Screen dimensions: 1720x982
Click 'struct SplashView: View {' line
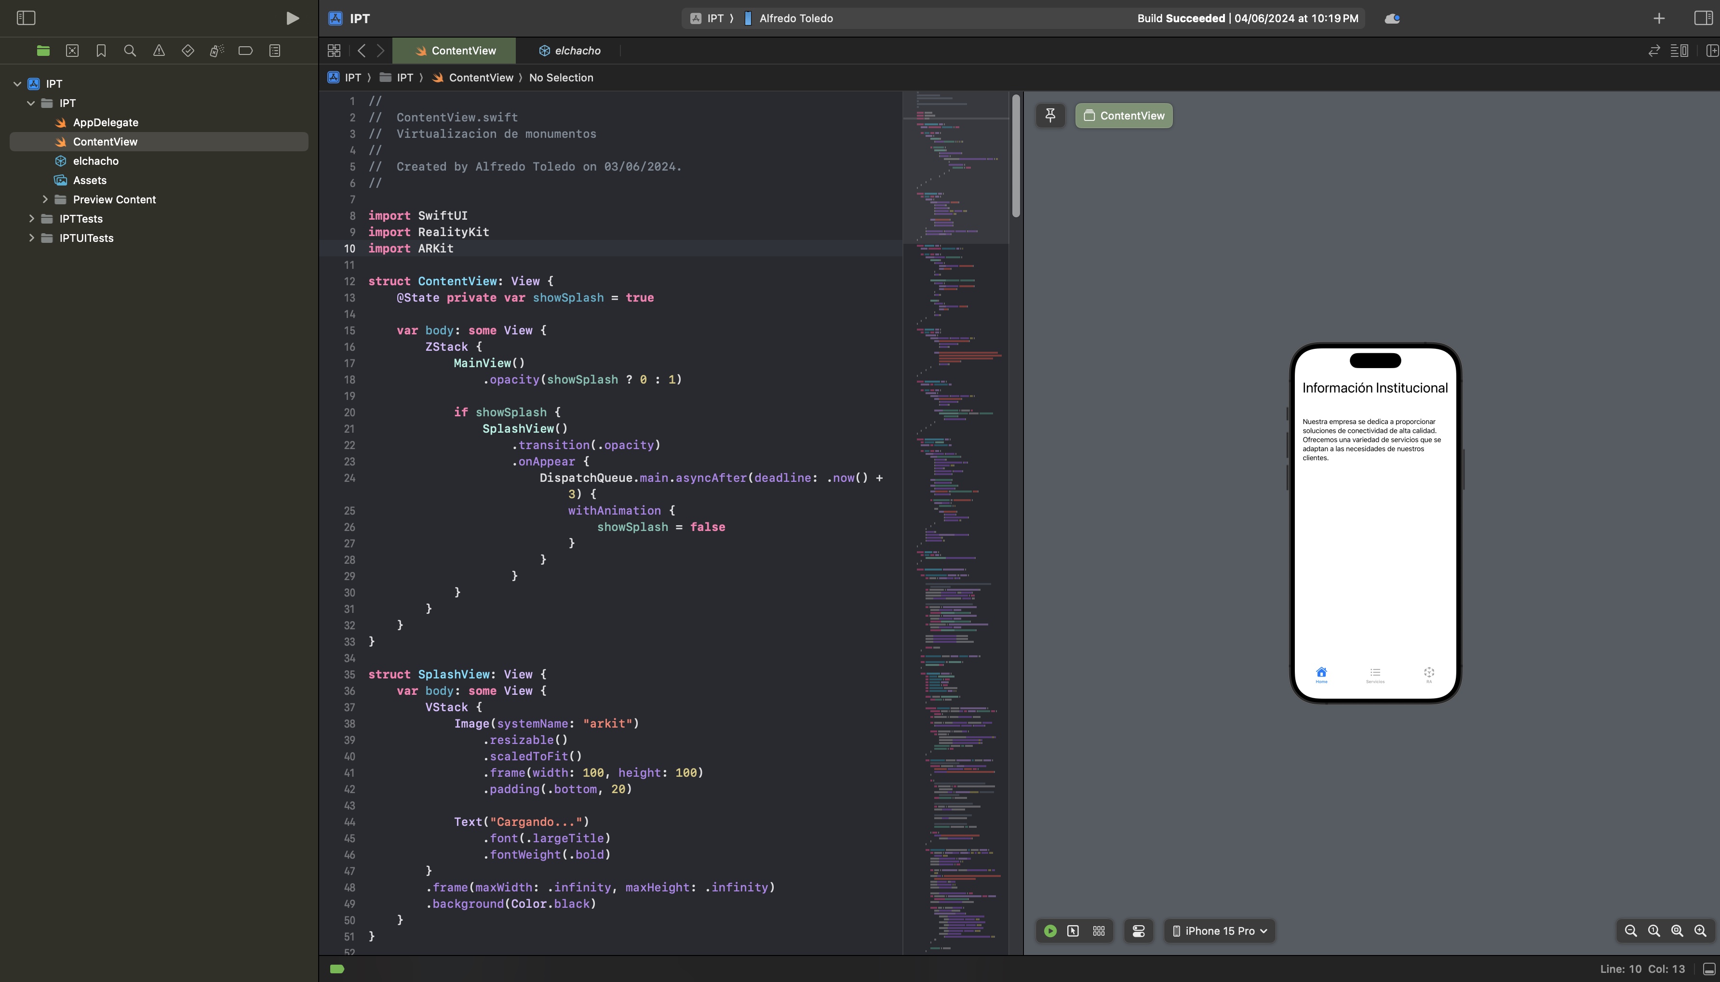pyautogui.click(x=457, y=675)
